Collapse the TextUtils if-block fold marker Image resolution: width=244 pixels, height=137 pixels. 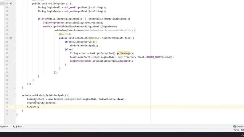pos(15,19)
